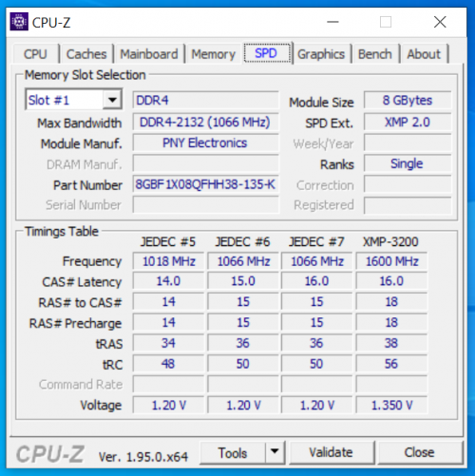The height and width of the screenshot is (476, 475).
Task: Minimize the CPU-Z window
Action: point(332,22)
